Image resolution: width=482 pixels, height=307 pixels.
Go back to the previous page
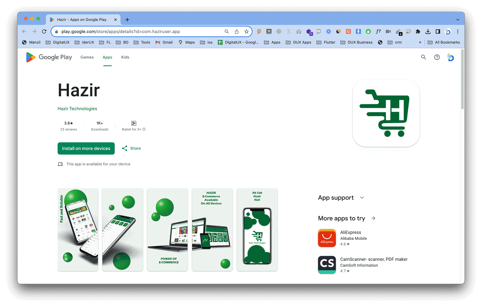24,31
